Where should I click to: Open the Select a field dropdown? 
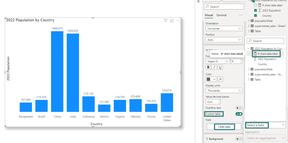click(x=265, y=125)
